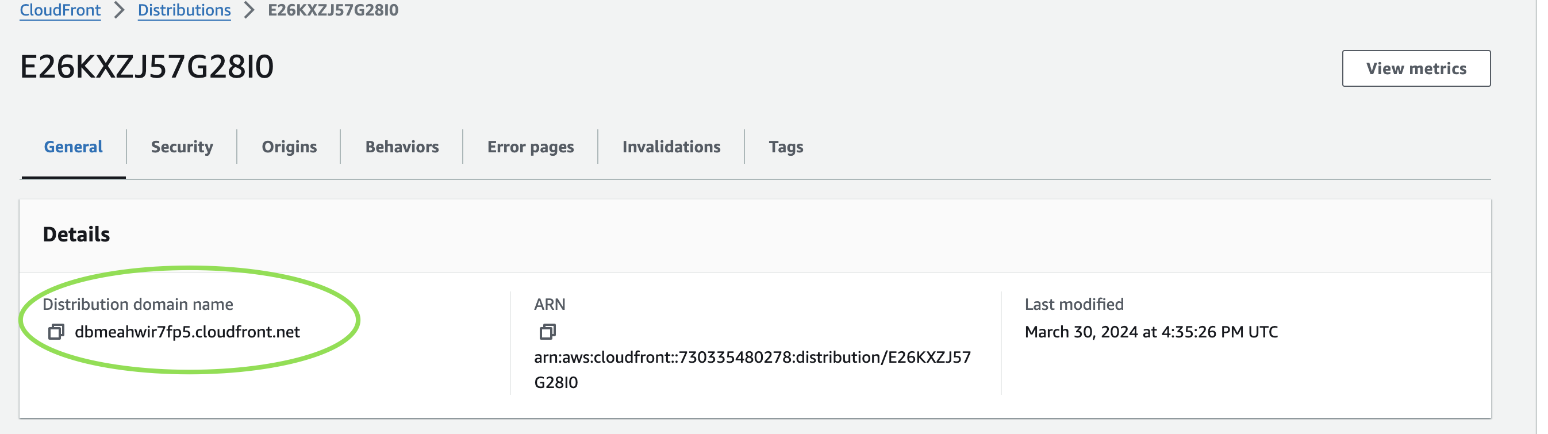Click the Last modified timestamp
Image resolution: width=1548 pixels, height=434 pixels.
(x=1150, y=332)
